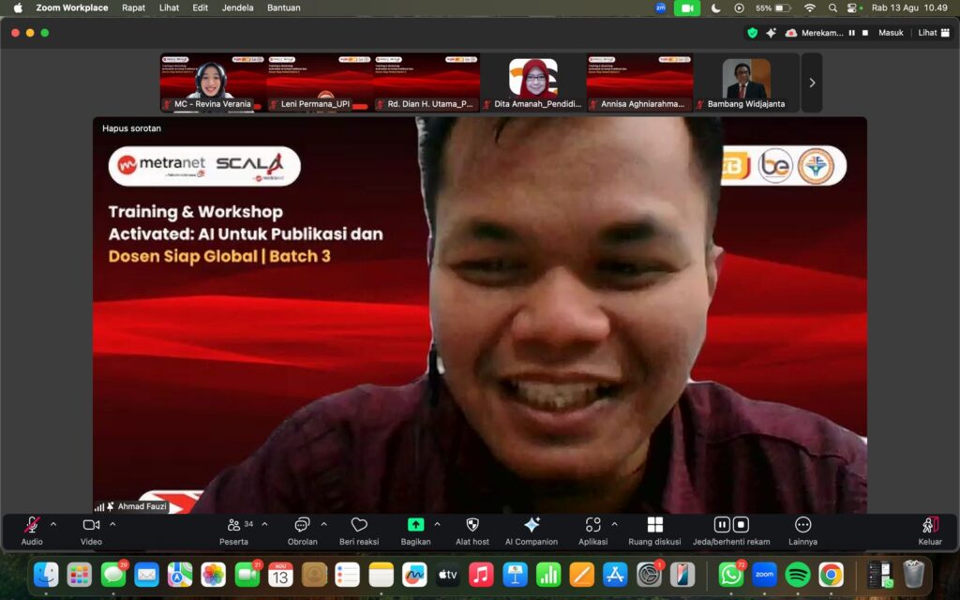The image size is (960, 600).
Task: Click the Keluar leave meeting button
Action: pos(930,531)
